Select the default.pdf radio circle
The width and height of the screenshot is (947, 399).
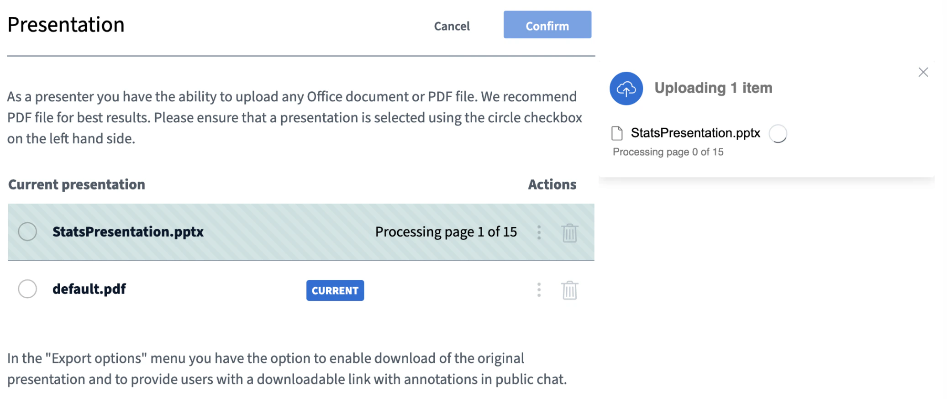point(27,289)
